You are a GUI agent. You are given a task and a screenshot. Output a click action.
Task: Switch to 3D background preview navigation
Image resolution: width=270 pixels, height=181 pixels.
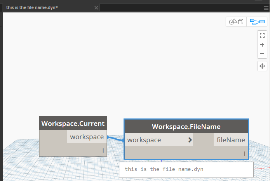tap(236, 22)
